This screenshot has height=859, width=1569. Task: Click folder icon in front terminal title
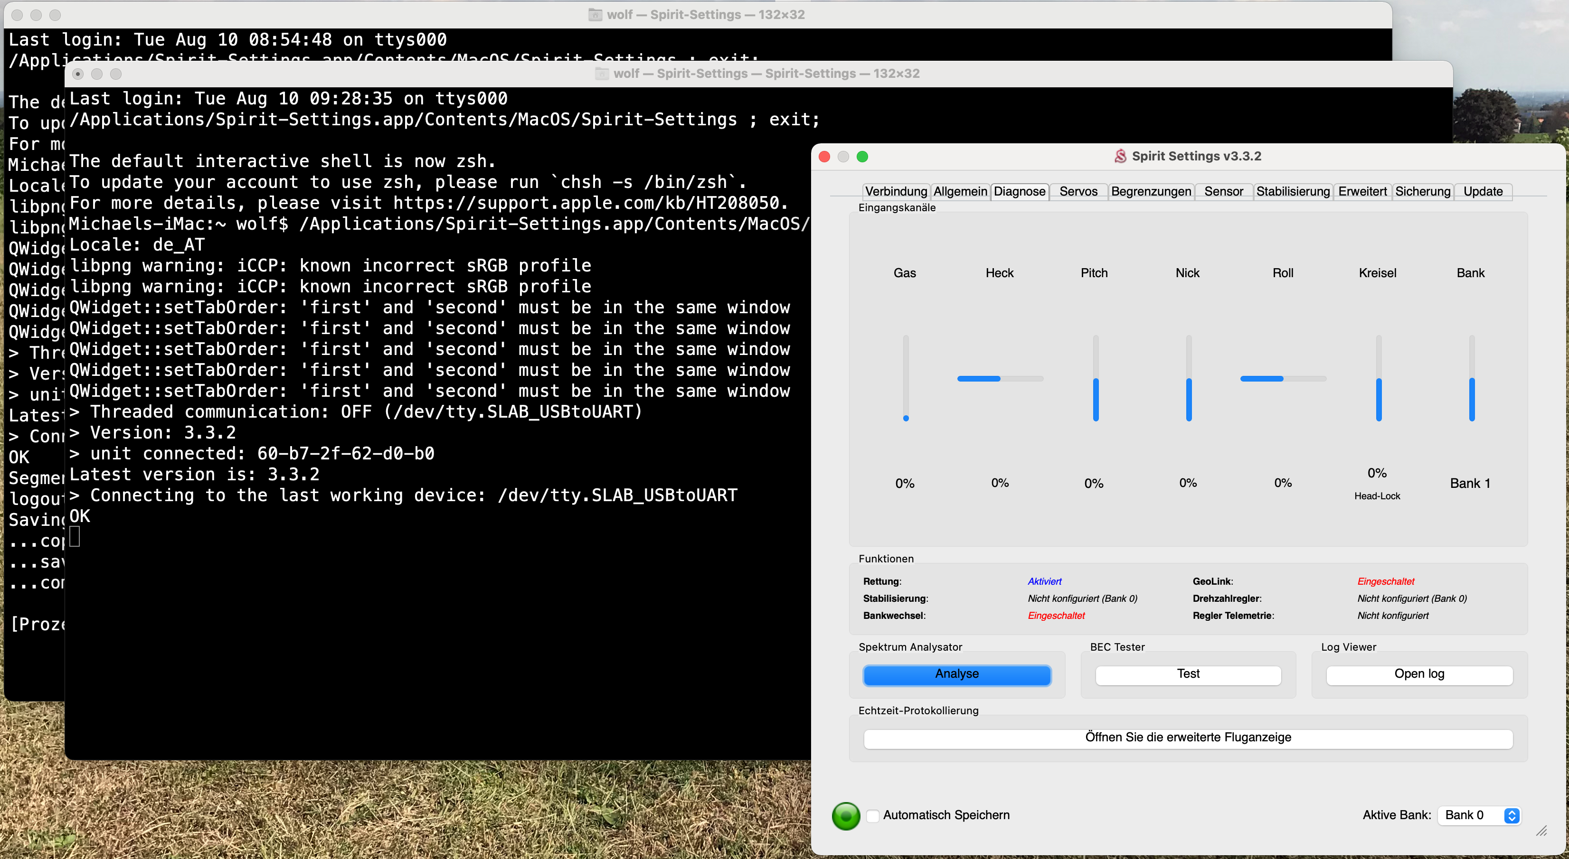click(602, 74)
